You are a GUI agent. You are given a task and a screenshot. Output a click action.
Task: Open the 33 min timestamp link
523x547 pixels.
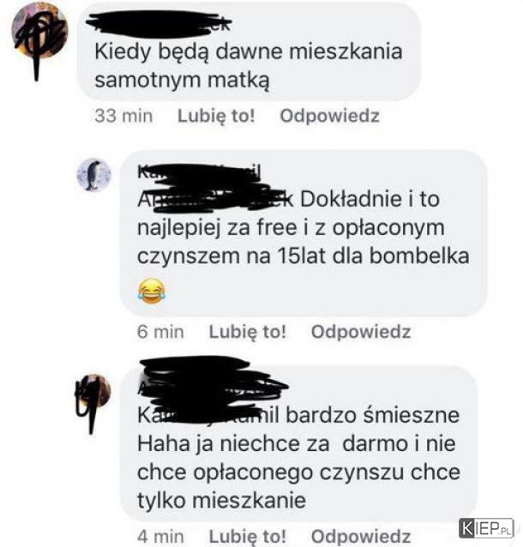123,116
